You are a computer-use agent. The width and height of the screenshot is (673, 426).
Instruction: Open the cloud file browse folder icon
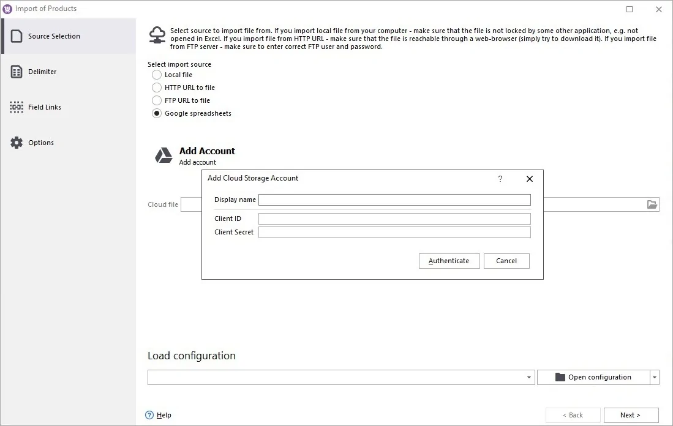652,204
